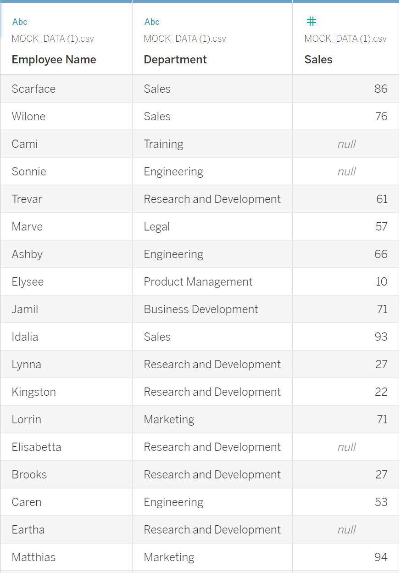Click the null sales value in Sonnie's row
The height and width of the screenshot is (573, 401).
pos(346,171)
